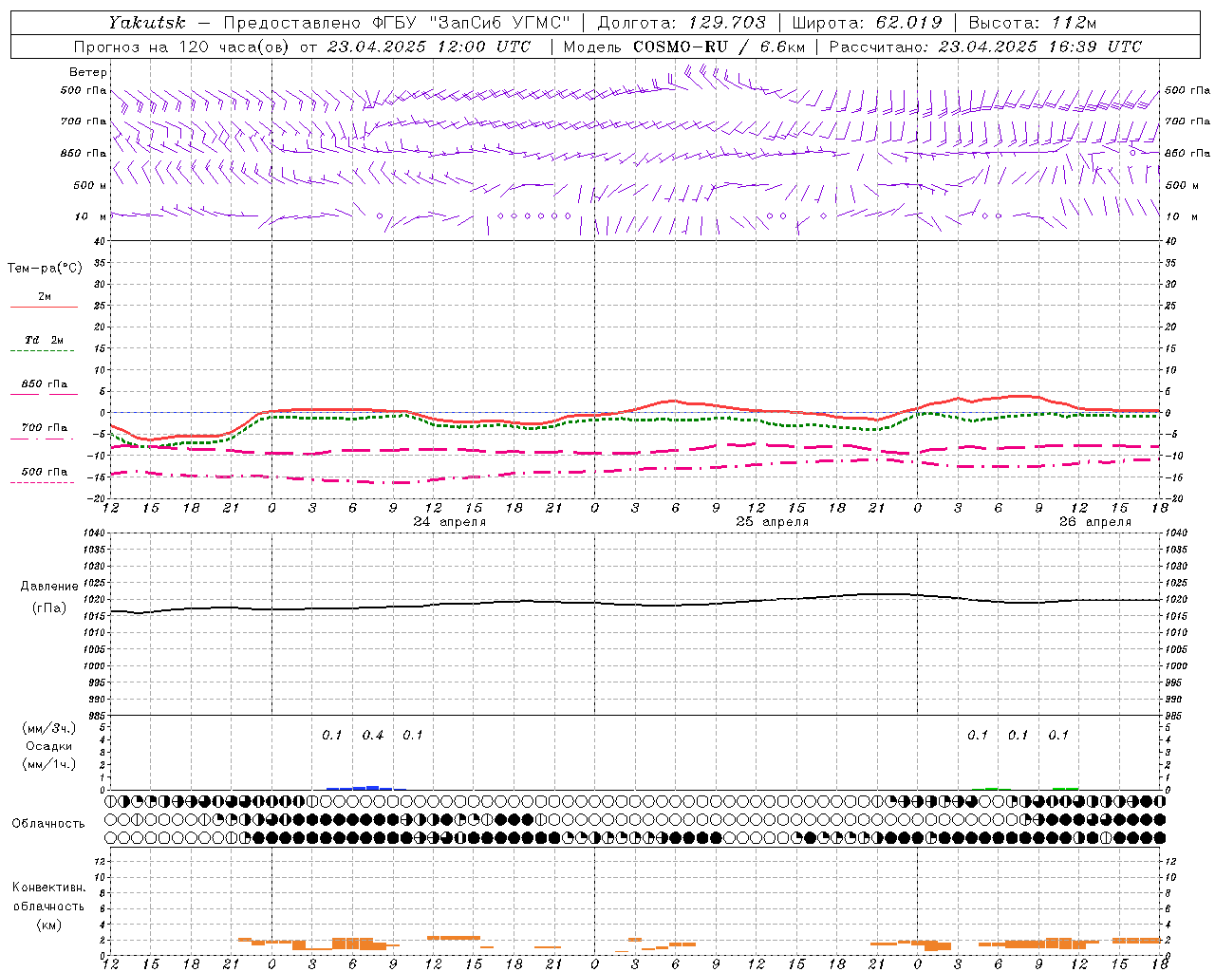This screenshot has width=1215, height=972.
Task: Click the Модель COSMO-RU / 6.6км text
Action: (684, 47)
